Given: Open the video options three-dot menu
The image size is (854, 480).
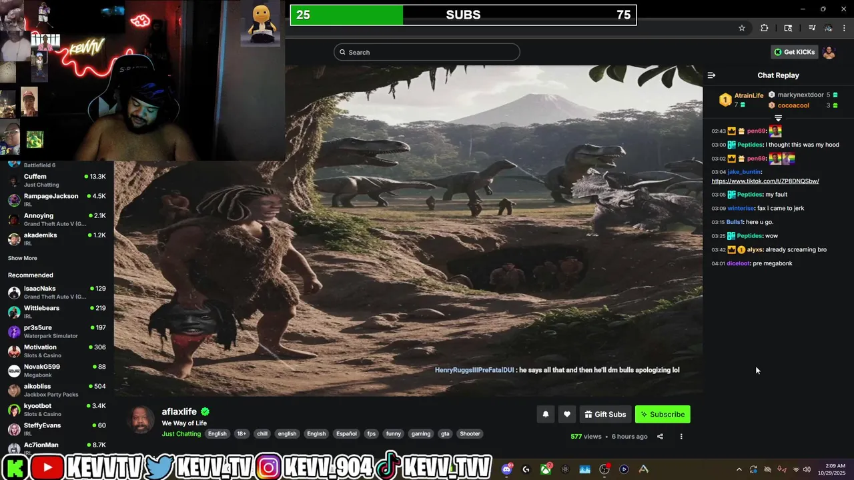Looking at the screenshot, I should [681, 437].
